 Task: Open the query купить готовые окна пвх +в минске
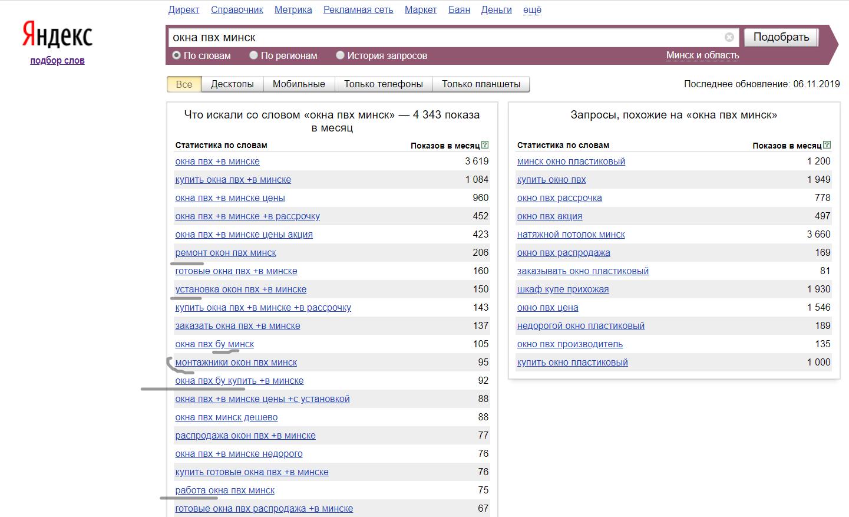[x=252, y=472]
